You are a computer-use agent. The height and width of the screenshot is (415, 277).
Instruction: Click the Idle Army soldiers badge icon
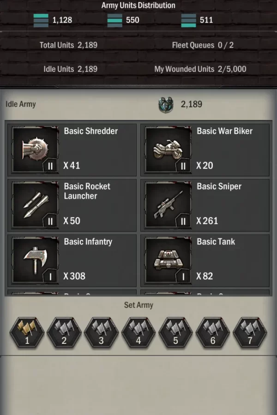click(166, 105)
